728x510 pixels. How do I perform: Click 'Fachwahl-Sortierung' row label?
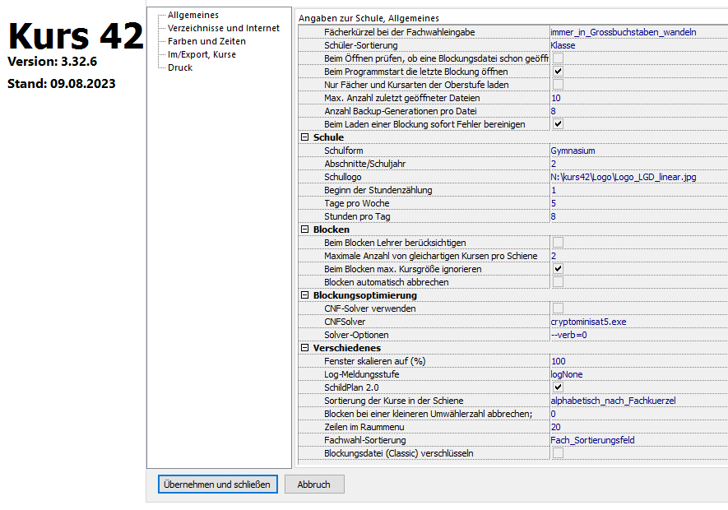pyautogui.click(x=365, y=440)
